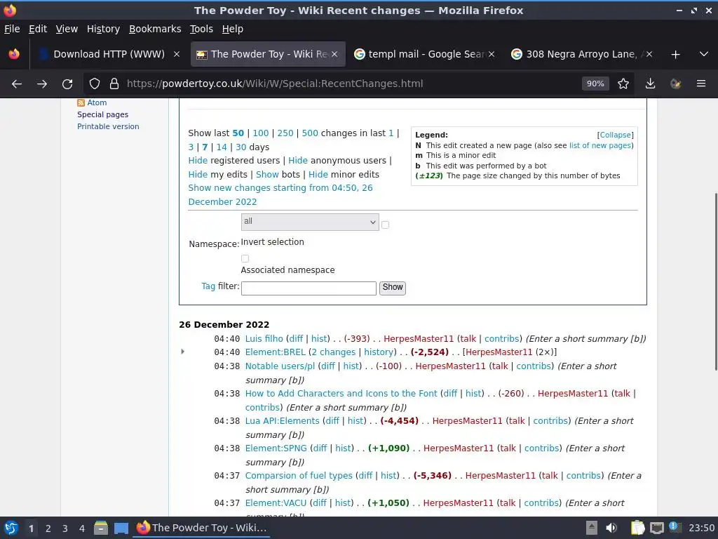Show last 500 changes

pos(310,133)
